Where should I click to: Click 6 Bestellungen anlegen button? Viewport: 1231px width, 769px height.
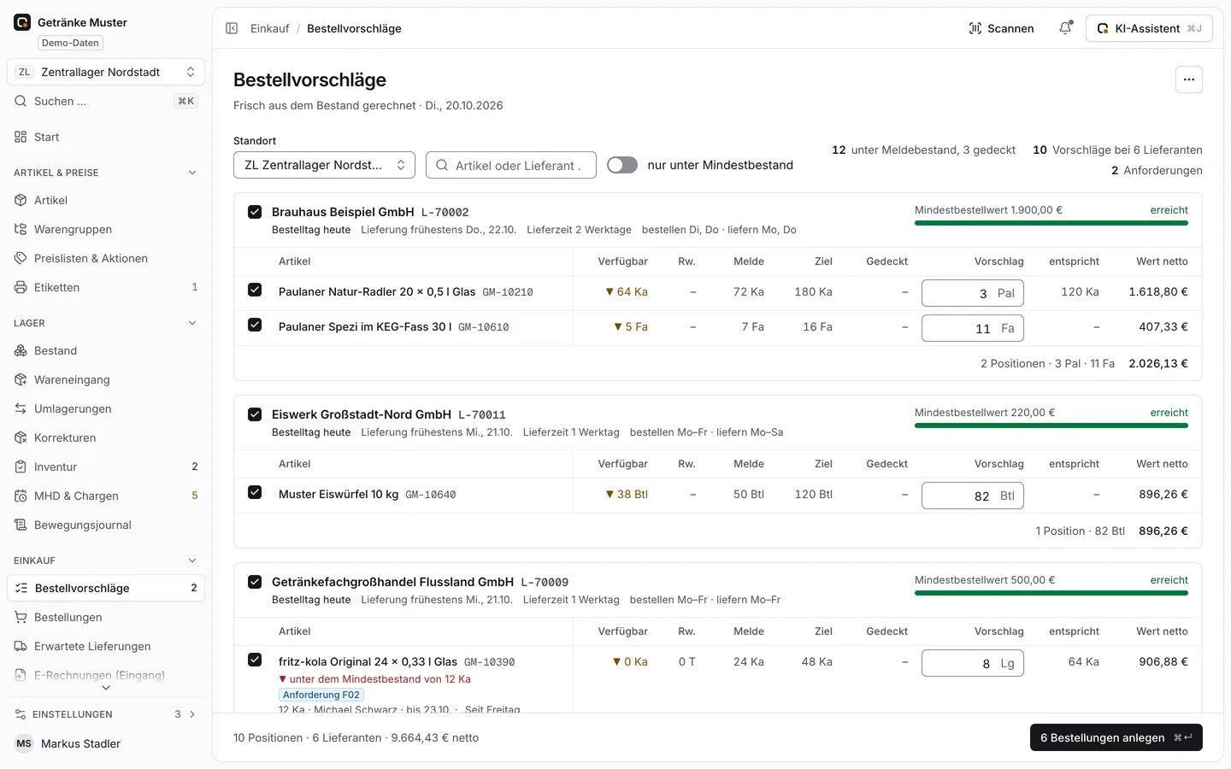[1116, 737]
